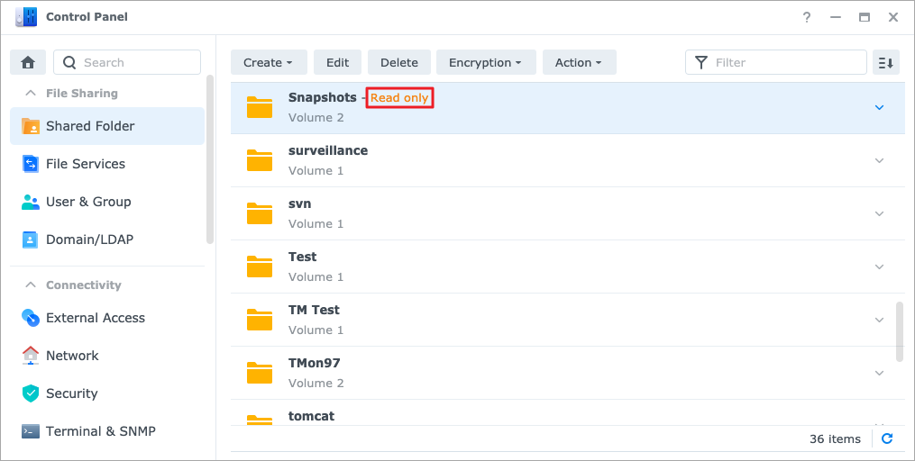
Task: Click the File Services sidebar icon
Action: pos(31,164)
